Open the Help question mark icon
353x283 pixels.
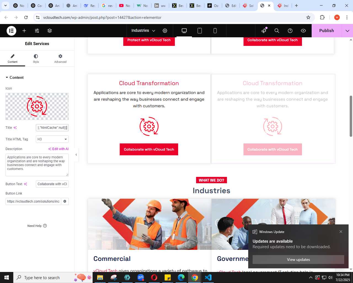pyautogui.click(x=290, y=31)
